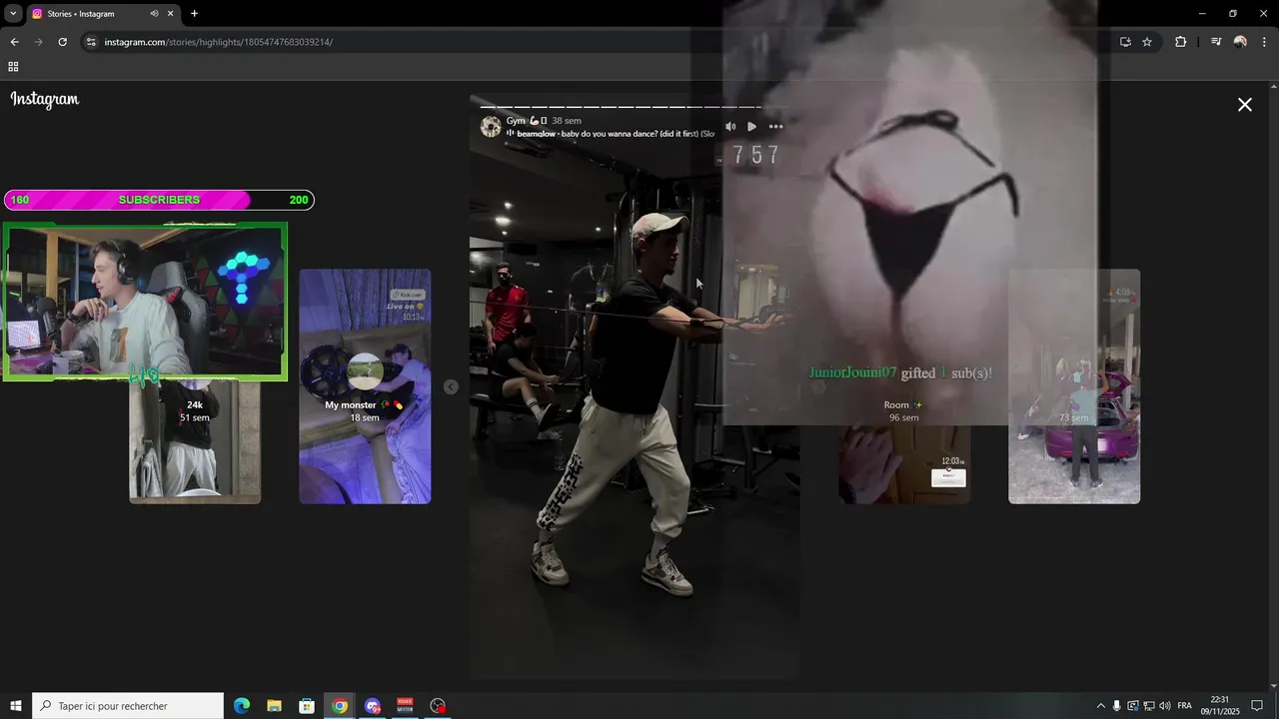Switch to Chrome in the taskbar

[x=340, y=706]
